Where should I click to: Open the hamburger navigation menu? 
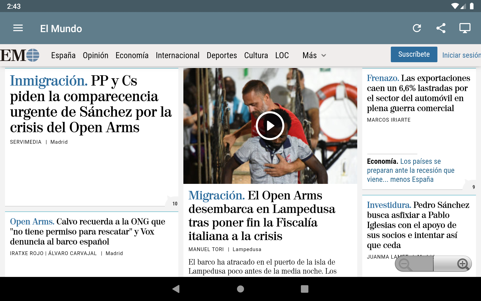[18, 28]
